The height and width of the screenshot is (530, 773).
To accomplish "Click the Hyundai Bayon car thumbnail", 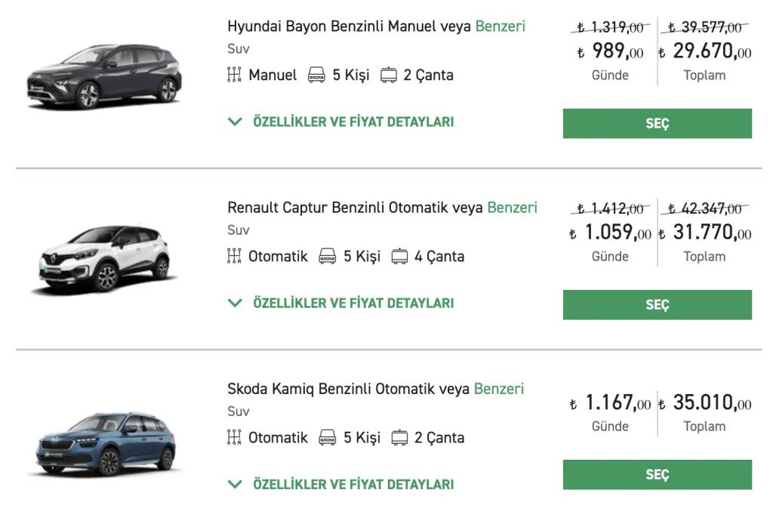I will point(104,76).
